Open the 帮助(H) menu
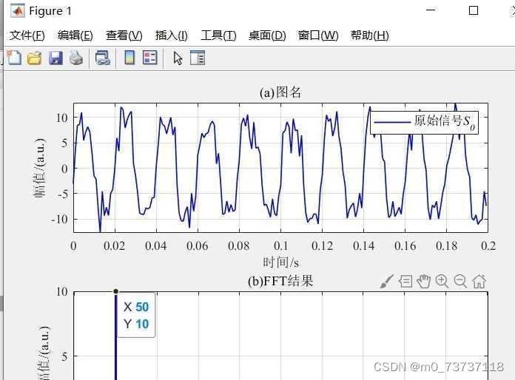The height and width of the screenshot is (380, 515). pos(369,35)
